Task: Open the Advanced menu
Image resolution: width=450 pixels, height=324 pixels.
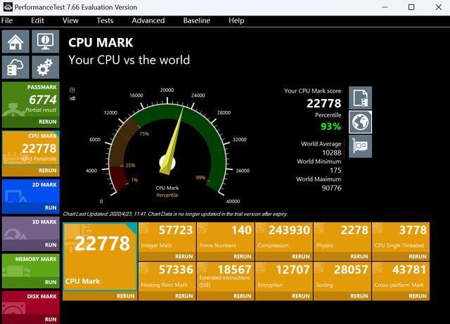Action: click(148, 20)
